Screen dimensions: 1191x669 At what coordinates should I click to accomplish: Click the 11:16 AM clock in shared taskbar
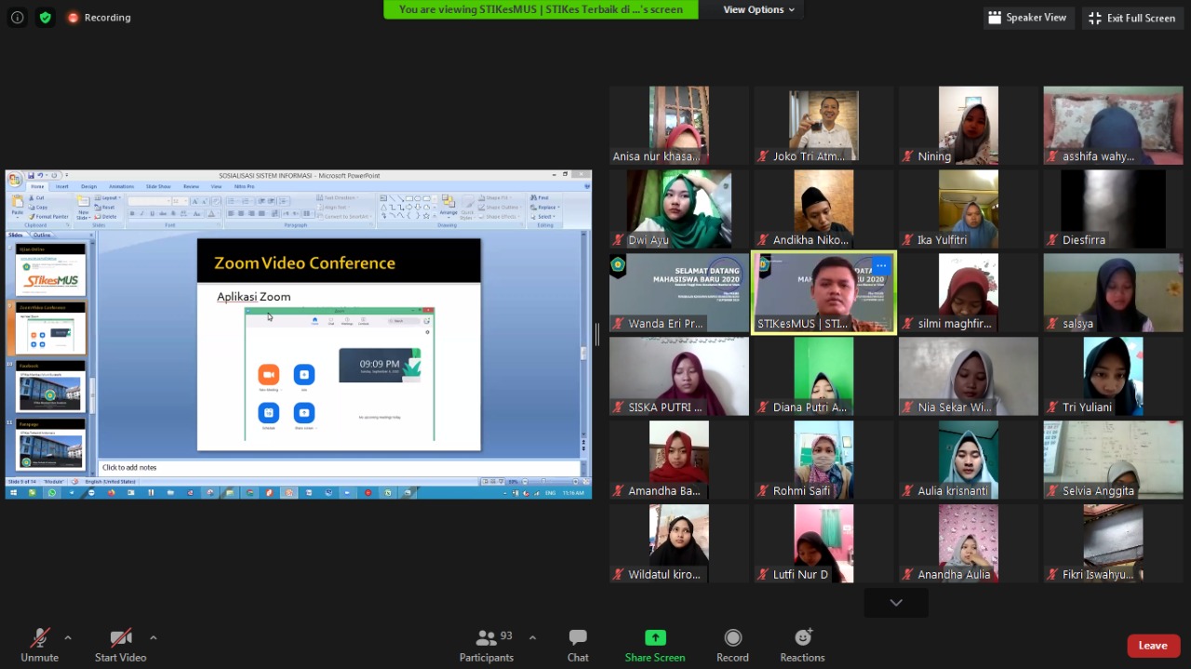pos(573,492)
